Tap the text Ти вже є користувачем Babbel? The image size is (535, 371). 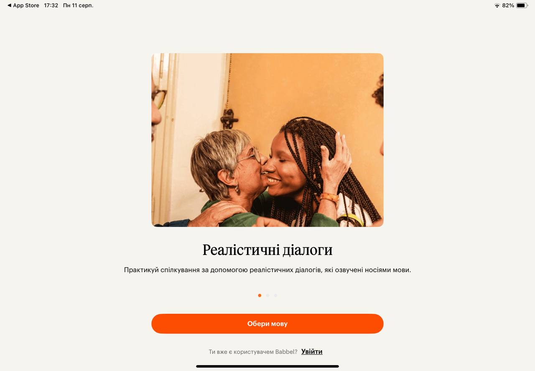coord(253,352)
